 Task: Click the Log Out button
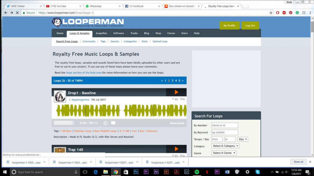click(x=250, y=25)
